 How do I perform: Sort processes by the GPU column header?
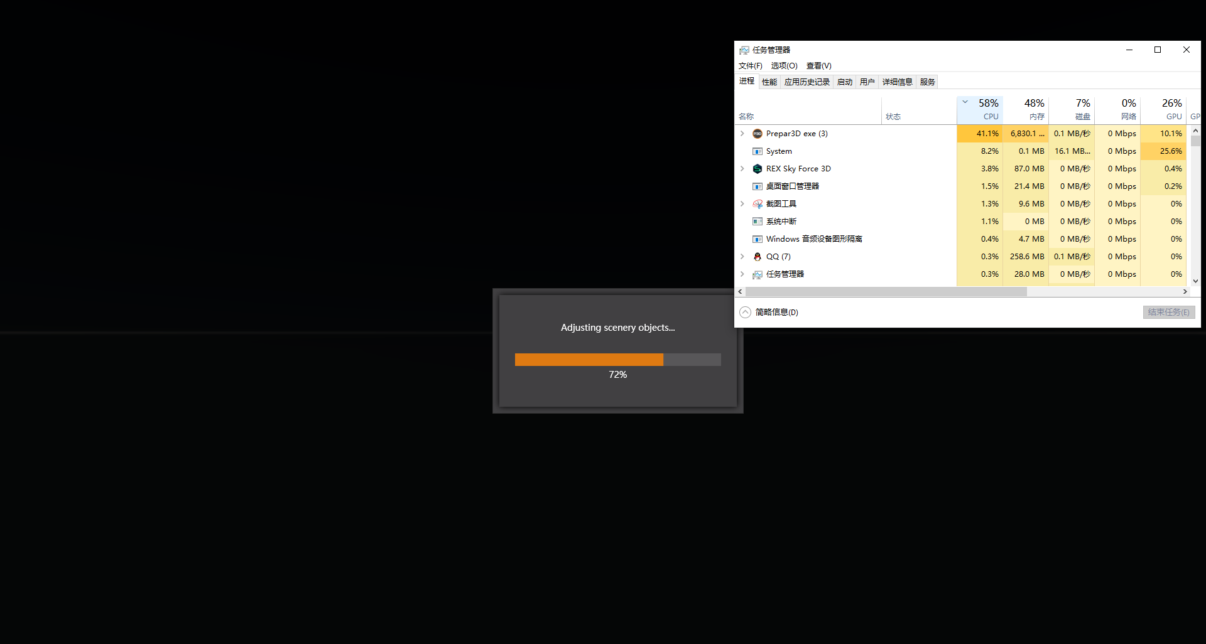click(1163, 110)
